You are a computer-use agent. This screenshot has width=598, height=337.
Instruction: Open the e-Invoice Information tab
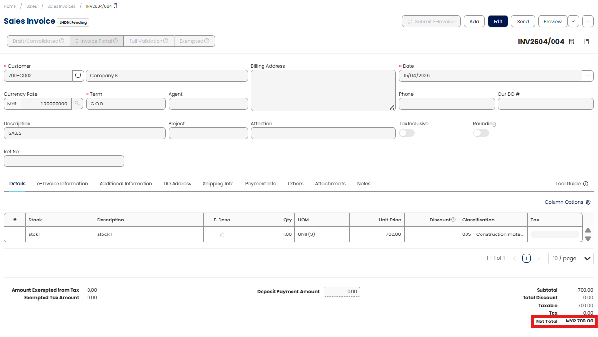pyautogui.click(x=62, y=184)
